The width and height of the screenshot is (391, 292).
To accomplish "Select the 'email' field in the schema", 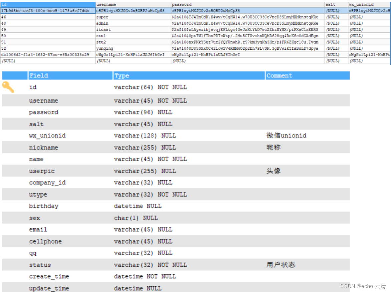I will pyautogui.click(x=38, y=229).
